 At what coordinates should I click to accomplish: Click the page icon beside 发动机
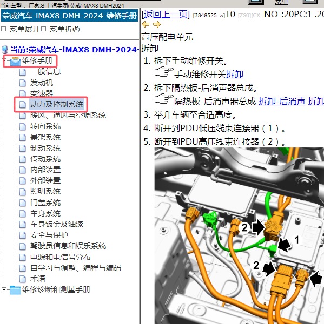[23, 83]
